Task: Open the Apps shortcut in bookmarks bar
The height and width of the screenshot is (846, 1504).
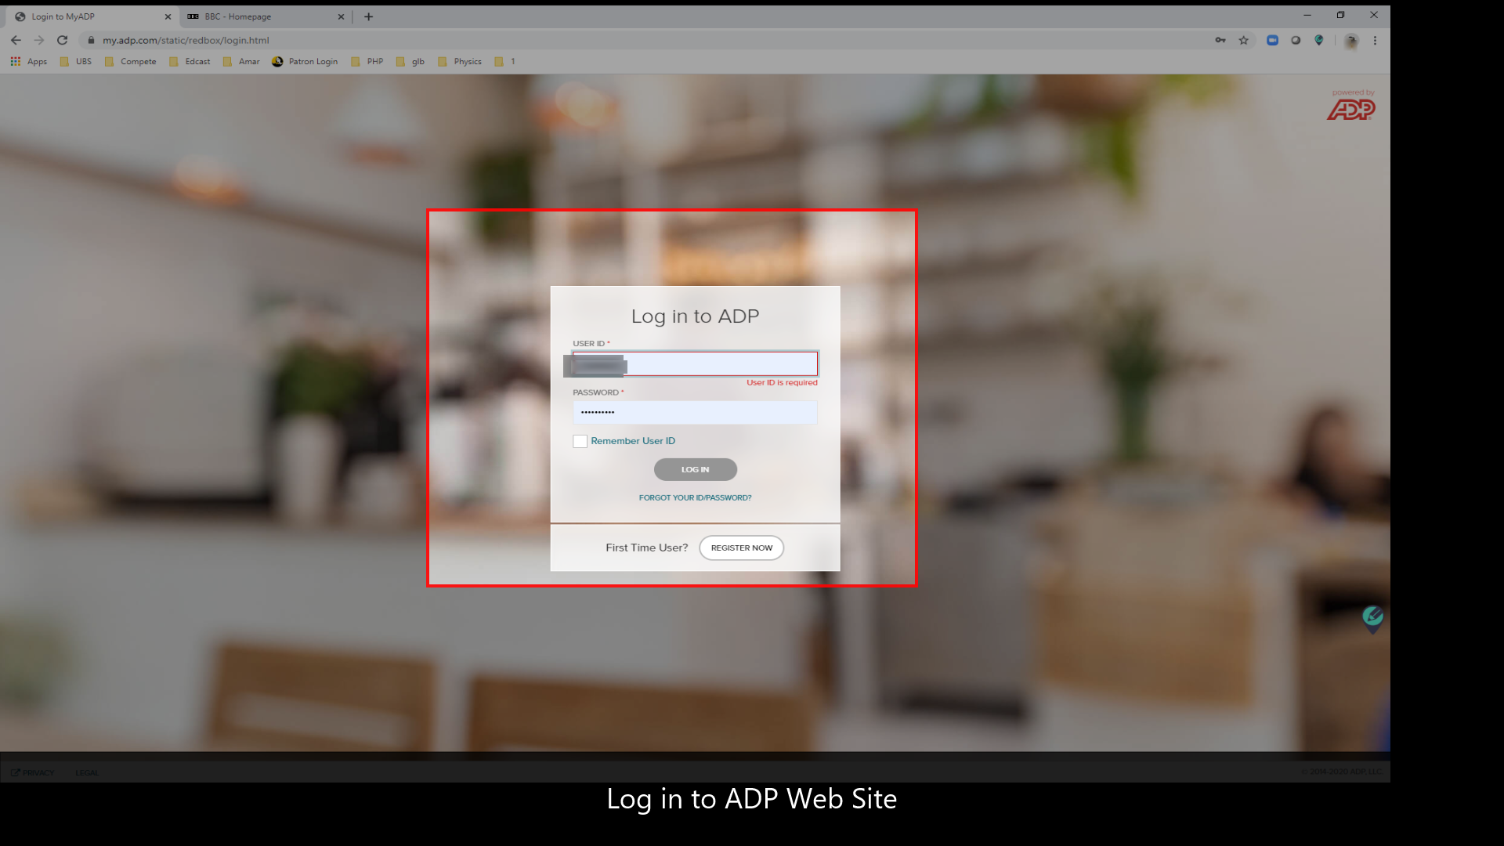Action: coord(29,61)
